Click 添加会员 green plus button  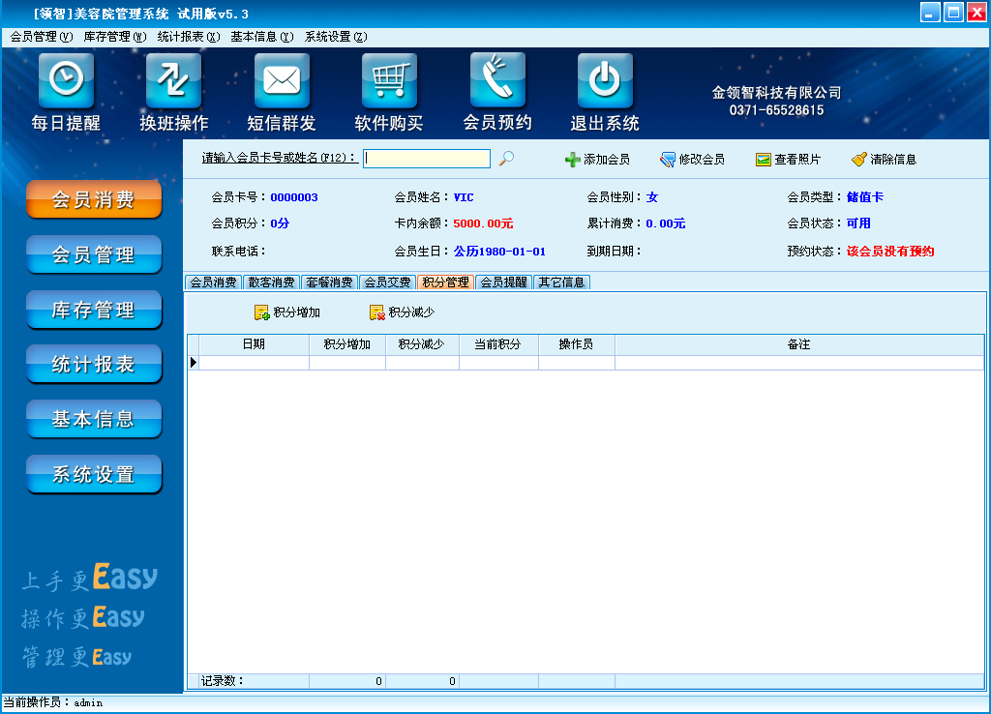(597, 160)
